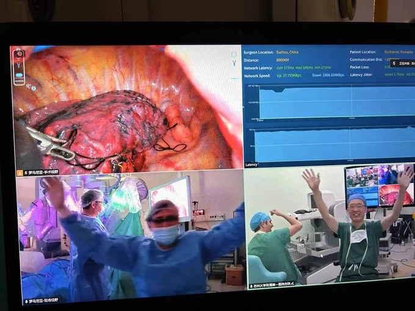Click the Network Speed upload value
The width and height of the screenshot is (415, 311).
[x=289, y=76]
